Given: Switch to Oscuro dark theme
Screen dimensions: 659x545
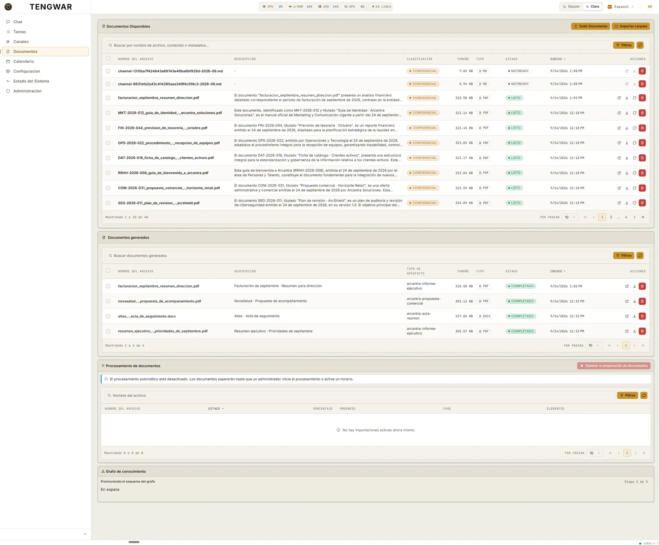Looking at the screenshot, I should tap(571, 7).
